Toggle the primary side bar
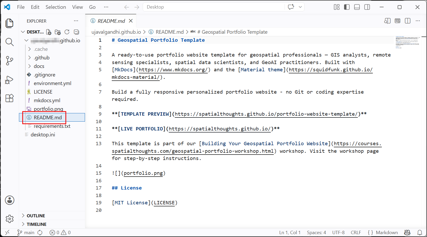The width and height of the screenshot is (427, 237). (347, 7)
